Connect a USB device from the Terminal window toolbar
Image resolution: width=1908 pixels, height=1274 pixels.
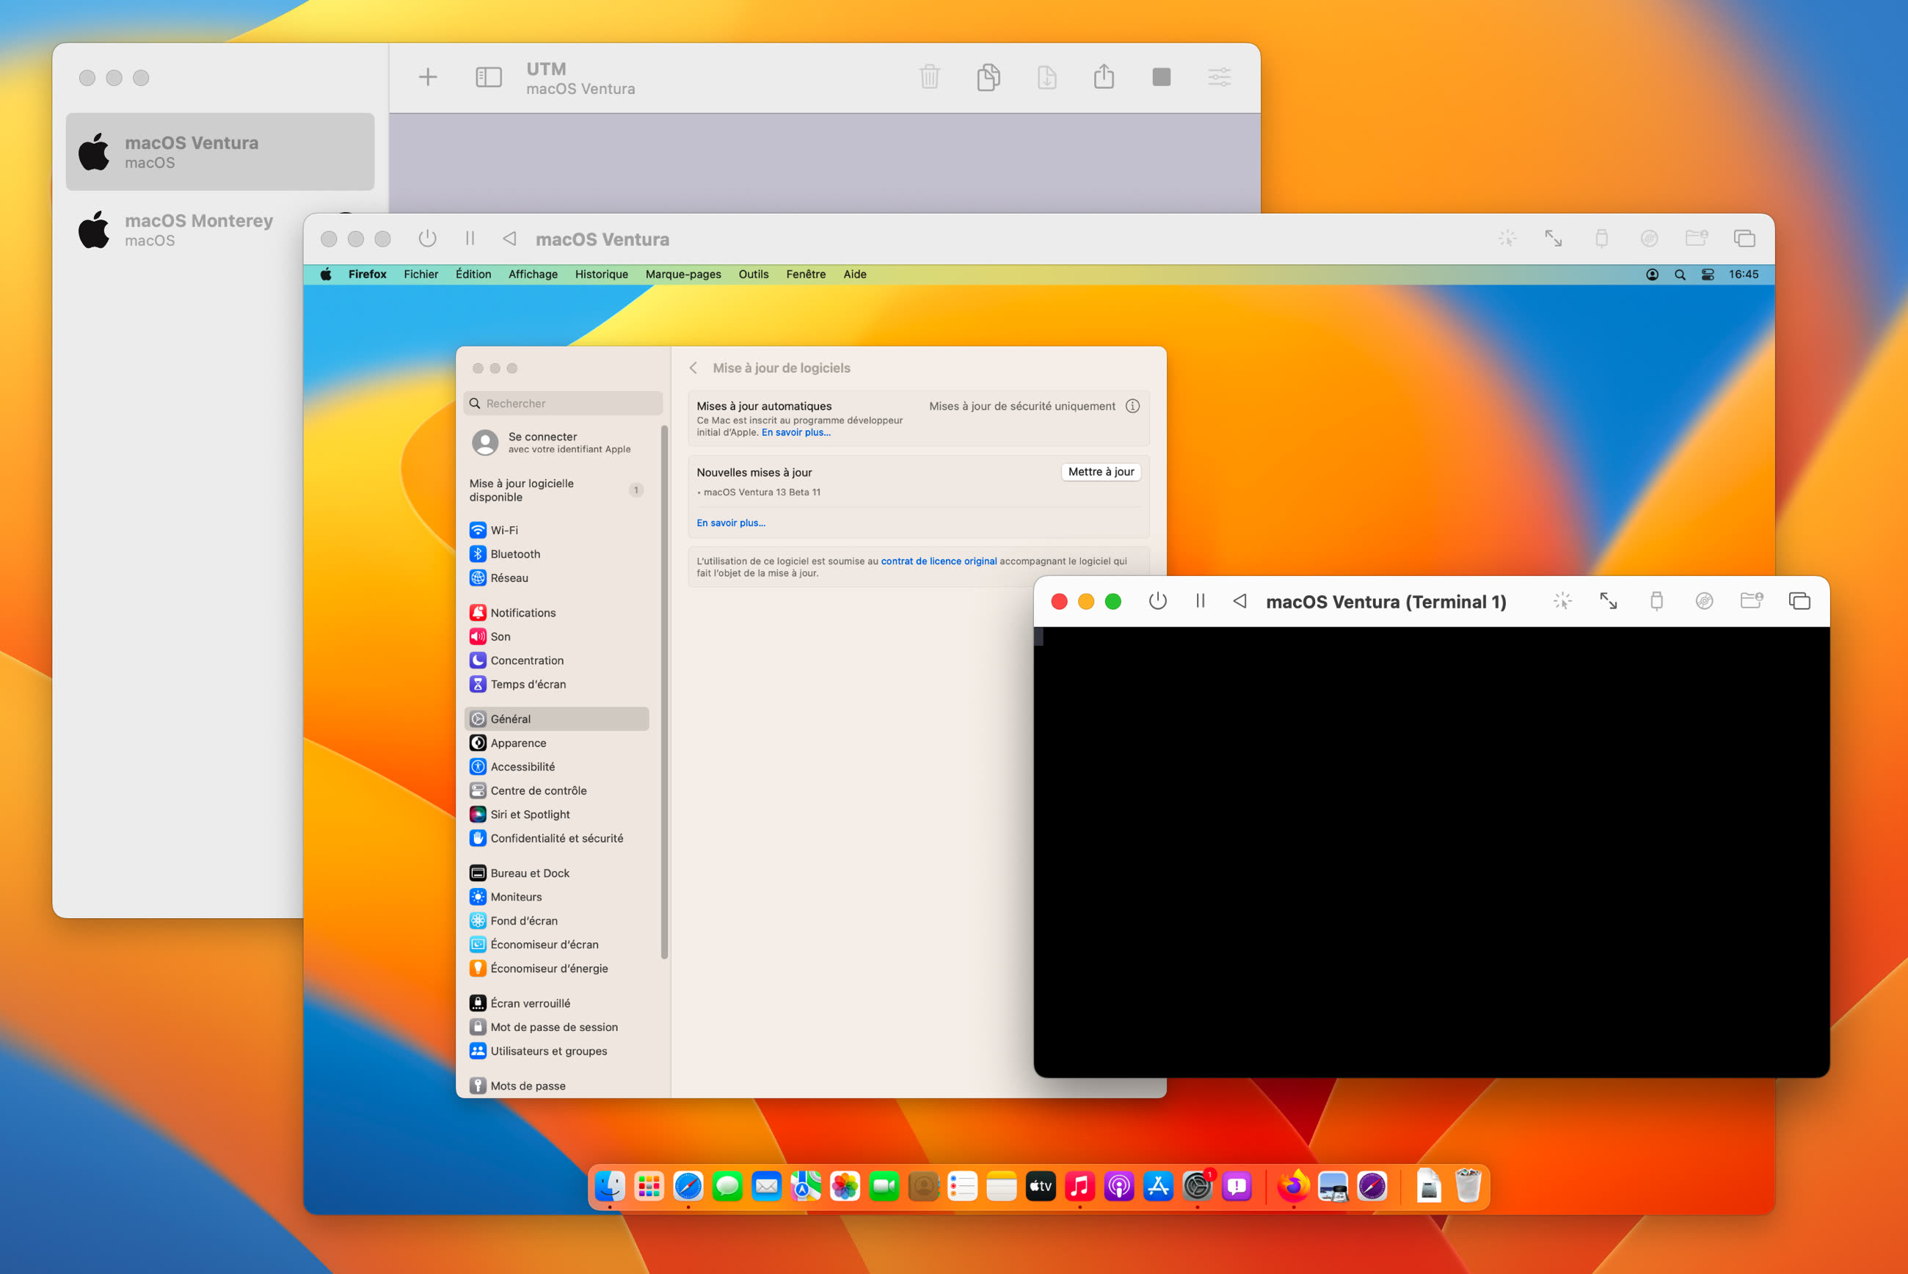[x=1656, y=601]
